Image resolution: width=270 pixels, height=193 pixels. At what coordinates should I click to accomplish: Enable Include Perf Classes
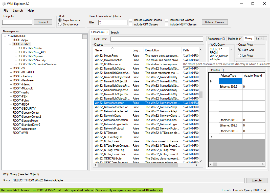pos(180,20)
